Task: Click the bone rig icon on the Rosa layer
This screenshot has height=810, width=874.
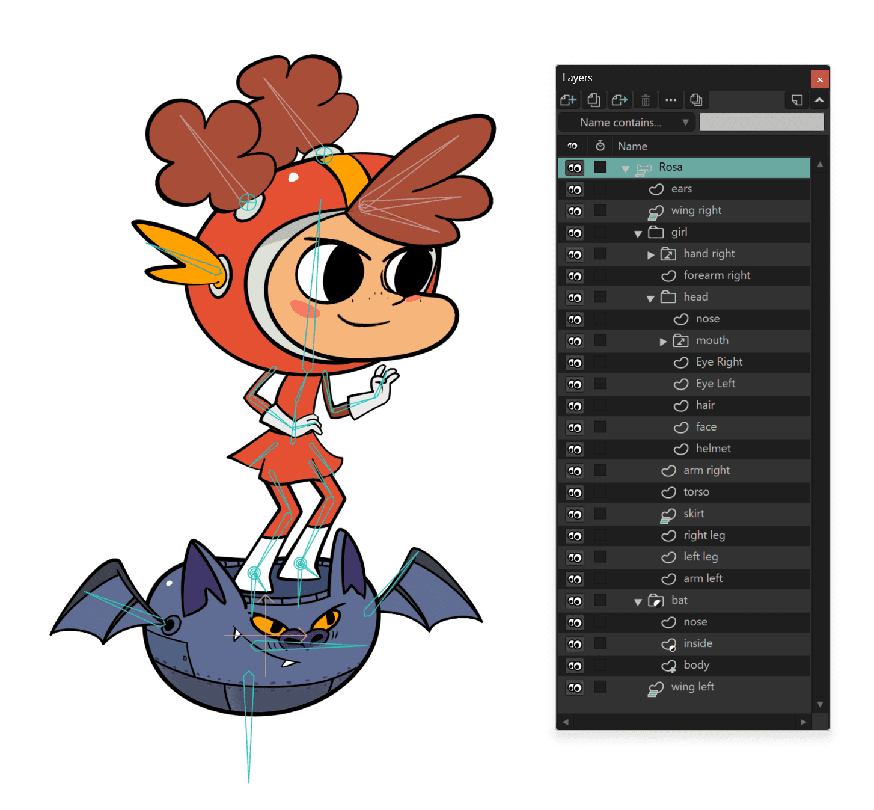Action: coord(644,168)
